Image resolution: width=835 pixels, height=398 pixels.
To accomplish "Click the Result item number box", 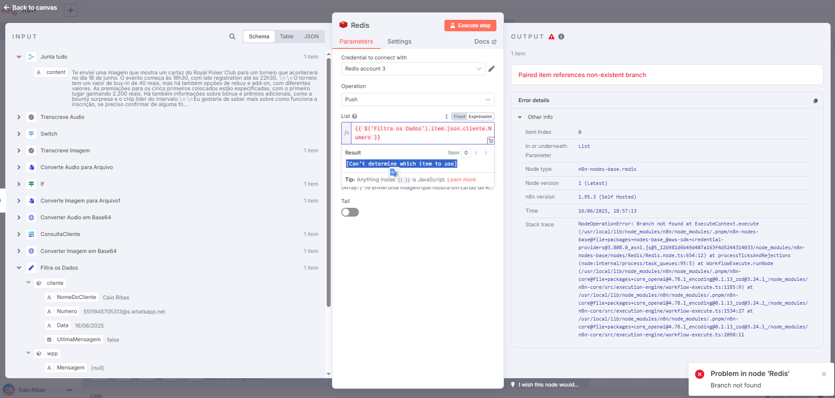I will (466, 153).
